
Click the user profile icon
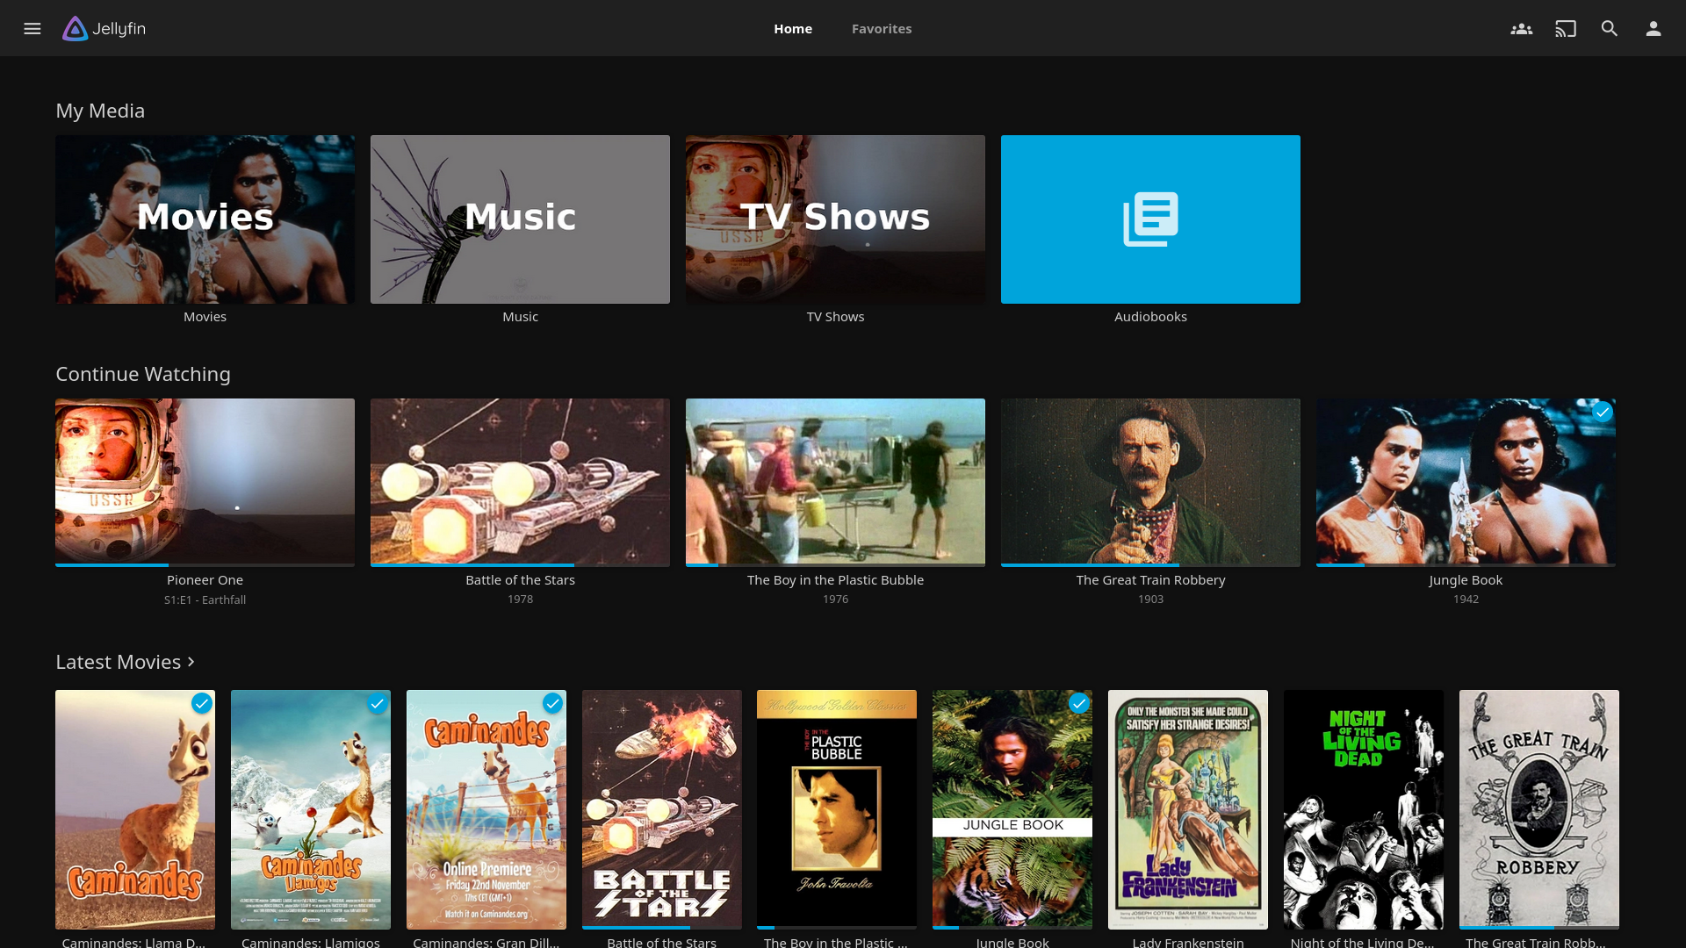pos(1653,28)
